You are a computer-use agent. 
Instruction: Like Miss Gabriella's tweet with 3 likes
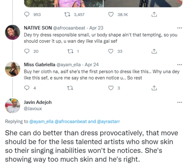pos(111,88)
